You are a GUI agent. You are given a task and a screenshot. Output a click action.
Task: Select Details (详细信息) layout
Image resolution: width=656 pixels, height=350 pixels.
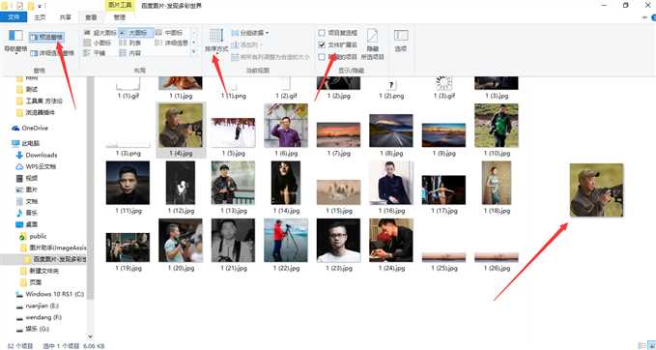(172, 43)
